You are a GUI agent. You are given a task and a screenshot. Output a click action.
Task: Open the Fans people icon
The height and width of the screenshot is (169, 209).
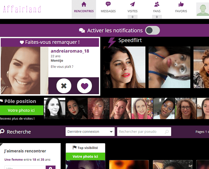(x=157, y=4)
